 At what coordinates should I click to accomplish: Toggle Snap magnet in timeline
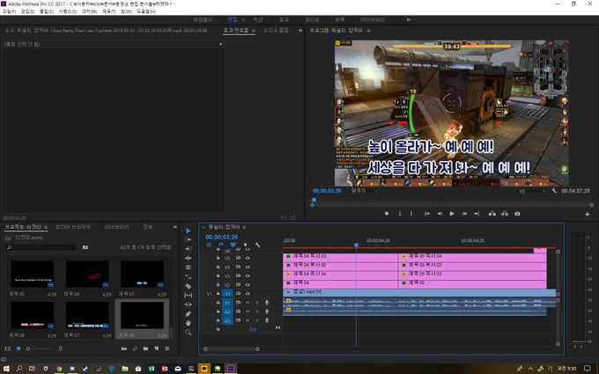tap(221, 245)
